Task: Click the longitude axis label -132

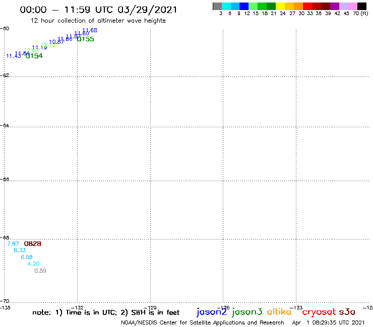Action: (78, 308)
